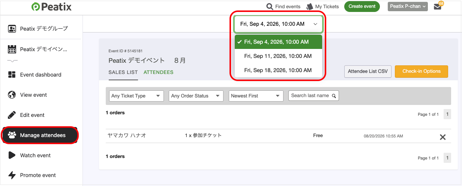Click the order date 08/20/2026 10:55 AM
The image size is (462, 186).
pyautogui.click(x=383, y=136)
